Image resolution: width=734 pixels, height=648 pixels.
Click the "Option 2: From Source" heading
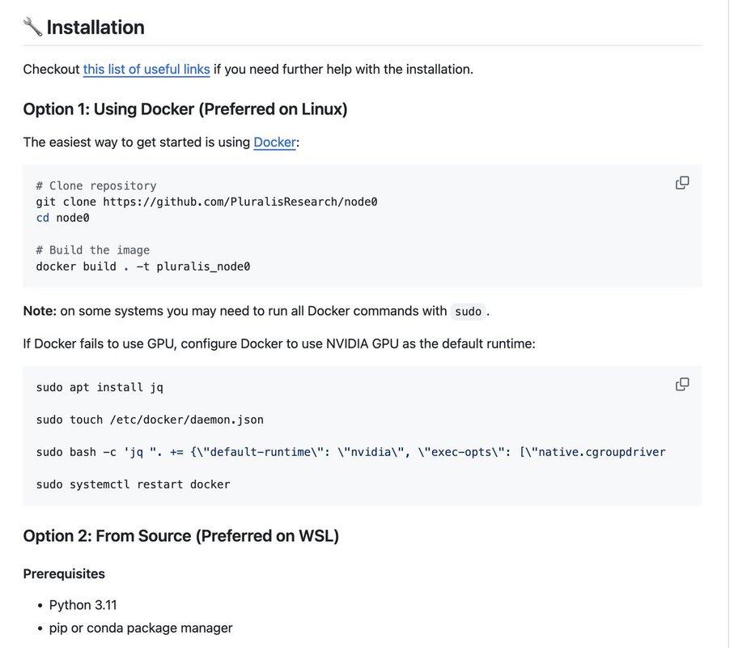tap(181, 535)
